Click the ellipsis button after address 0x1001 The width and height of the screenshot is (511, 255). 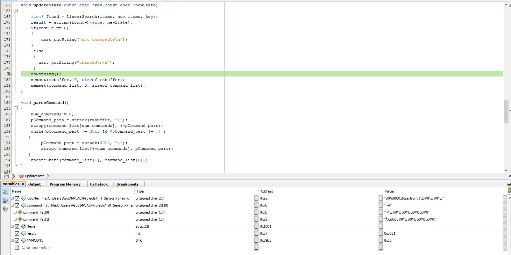click(x=380, y=226)
